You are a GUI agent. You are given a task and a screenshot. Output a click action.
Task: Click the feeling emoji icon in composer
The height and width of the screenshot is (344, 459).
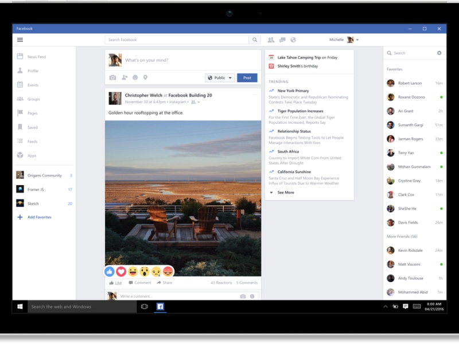135,77
